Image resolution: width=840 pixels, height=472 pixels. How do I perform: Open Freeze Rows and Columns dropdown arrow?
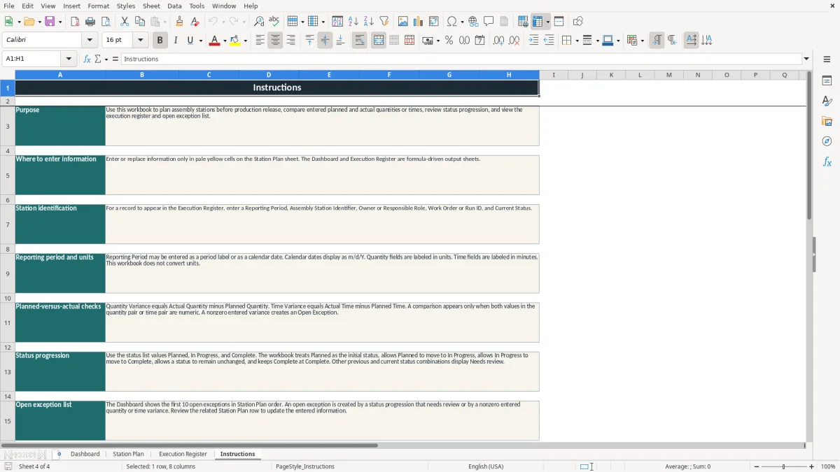(x=547, y=22)
